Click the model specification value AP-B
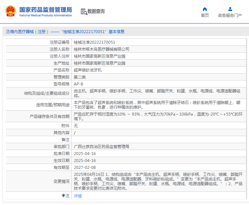This screenshot has width=249, height=205. (x=79, y=84)
